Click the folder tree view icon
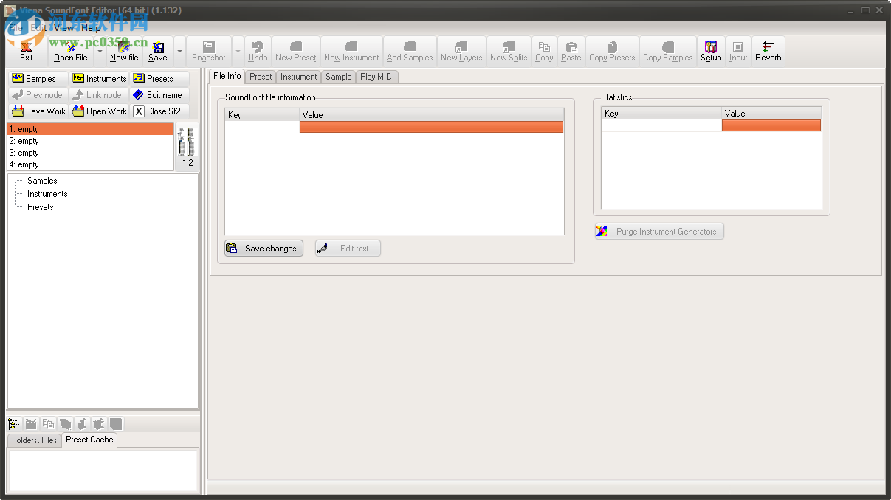Image resolution: width=891 pixels, height=500 pixels. point(14,423)
